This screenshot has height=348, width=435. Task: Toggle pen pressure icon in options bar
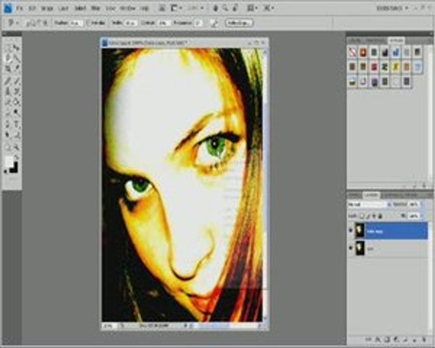(214, 23)
